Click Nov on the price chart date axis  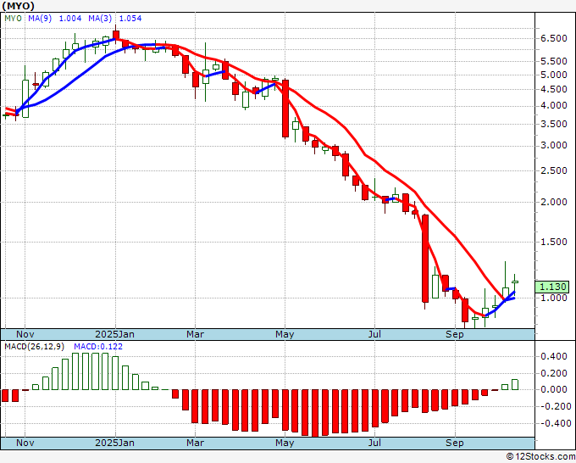(25, 334)
